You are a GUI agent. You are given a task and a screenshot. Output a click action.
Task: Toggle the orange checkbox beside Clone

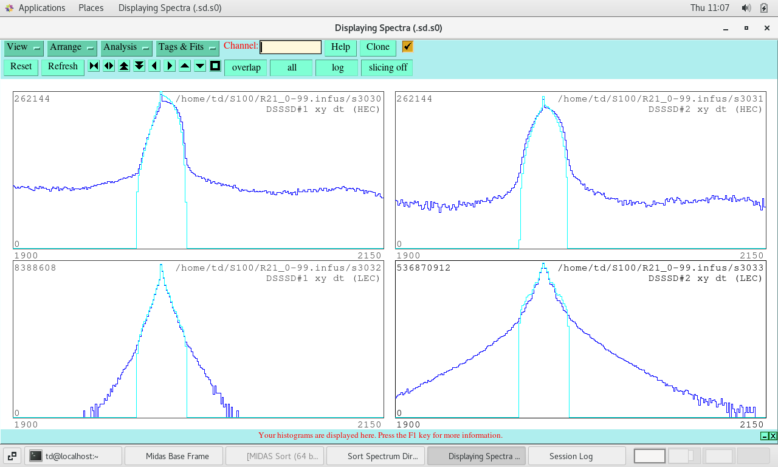point(407,47)
